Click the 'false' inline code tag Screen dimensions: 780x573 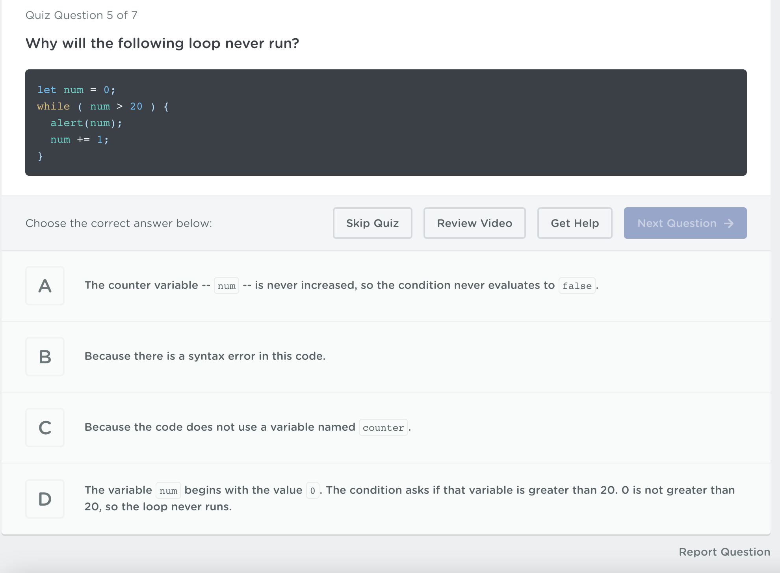[x=577, y=286]
